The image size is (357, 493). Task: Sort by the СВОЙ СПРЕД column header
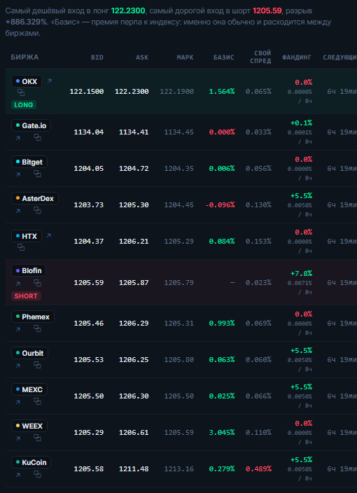(x=260, y=57)
